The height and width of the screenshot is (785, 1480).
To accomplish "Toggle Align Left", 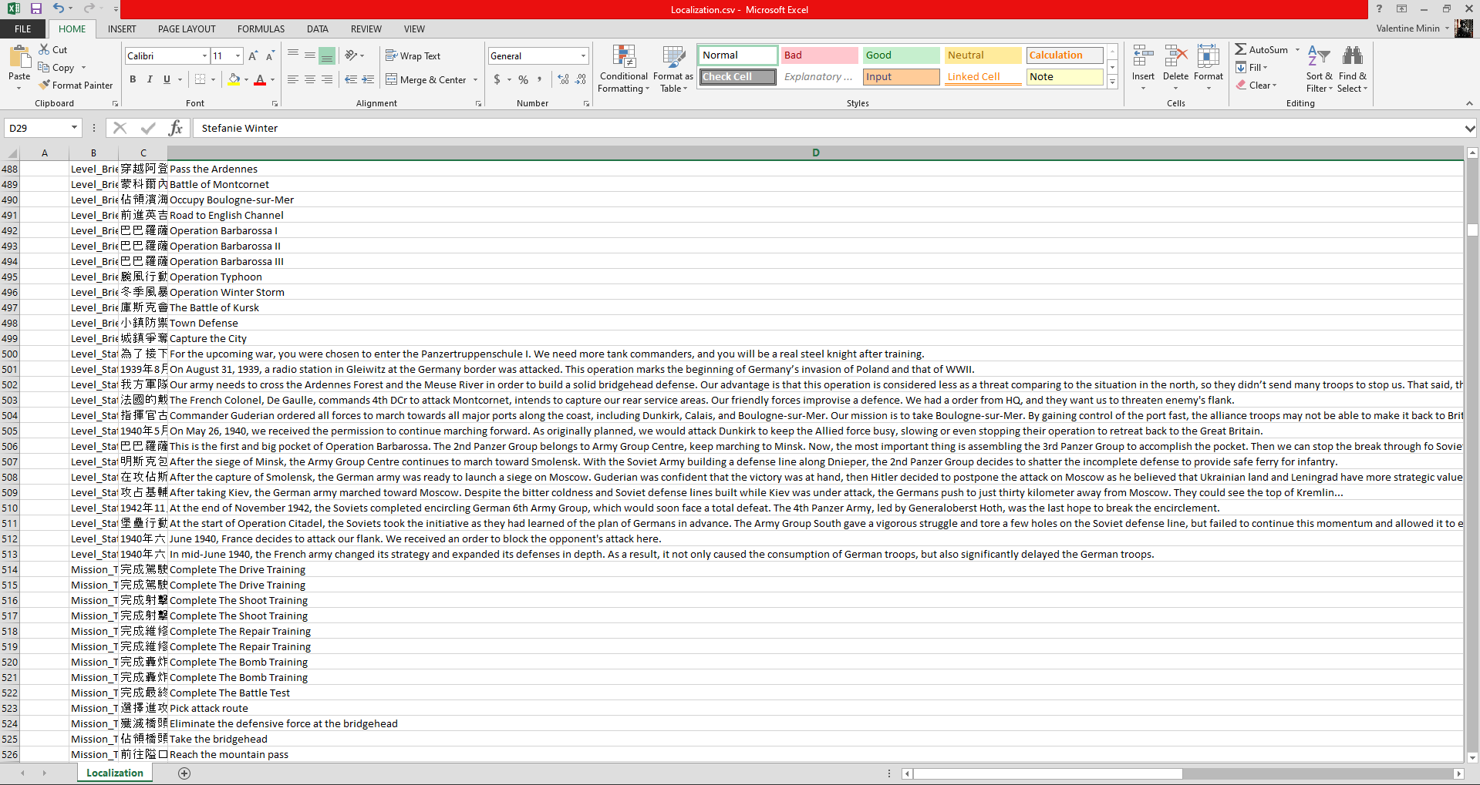I will [x=293, y=79].
